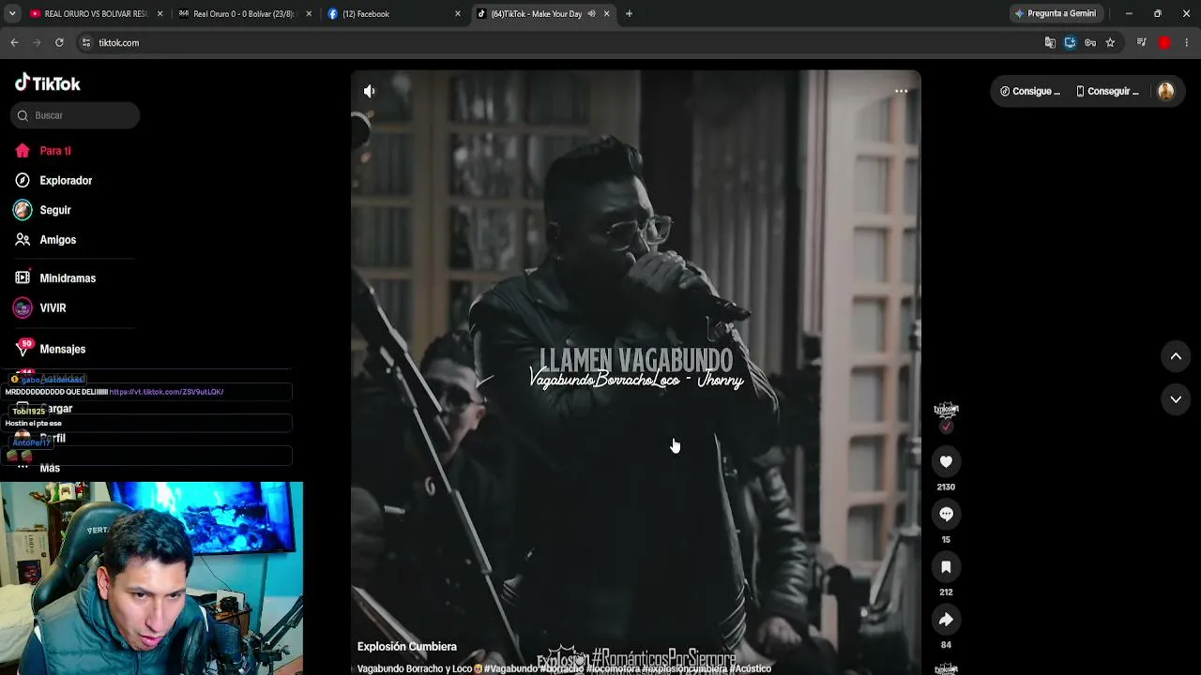This screenshot has width=1201, height=675.
Task: Open the tiktok link in chat overlay
Action: pyautogui.click(x=166, y=392)
